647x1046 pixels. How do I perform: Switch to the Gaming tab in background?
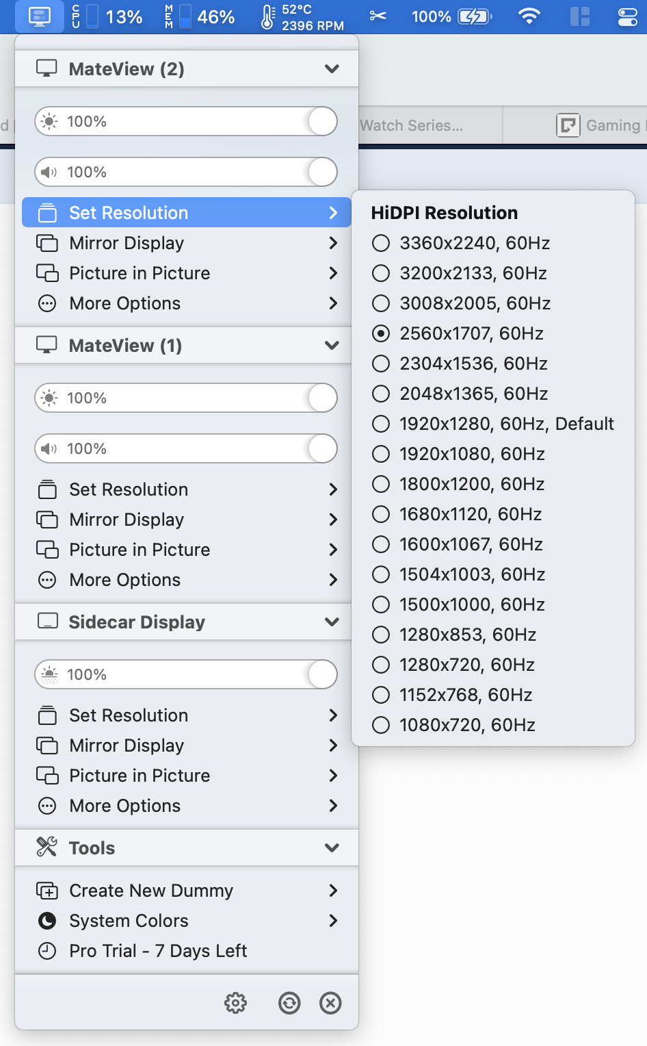pyautogui.click(x=575, y=125)
